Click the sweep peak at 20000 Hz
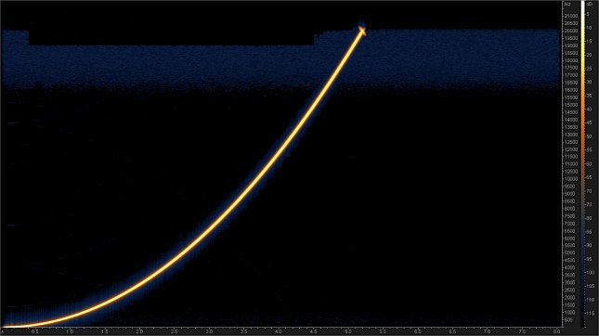This screenshot has height=336, width=599. pyautogui.click(x=362, y=31)
